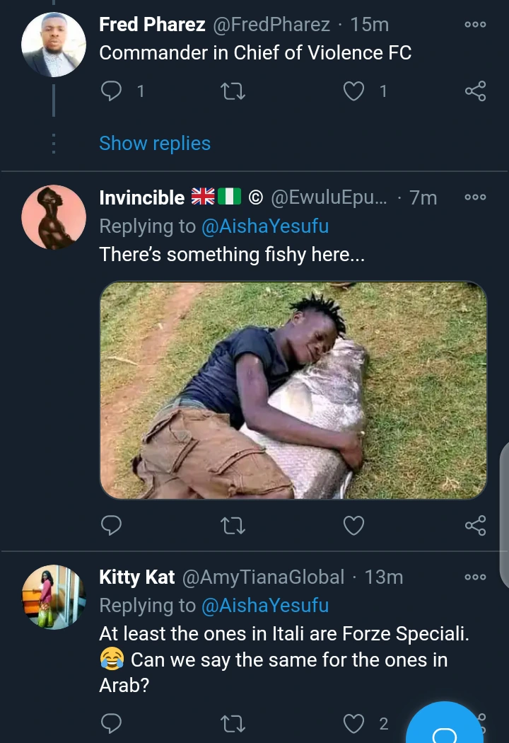This screenshot has height=743, width=509.
Task: Retweet Fred Pharez's tweet
Action: [233, 91]
